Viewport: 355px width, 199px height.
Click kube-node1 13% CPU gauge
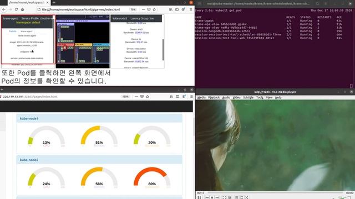(46, 136)
